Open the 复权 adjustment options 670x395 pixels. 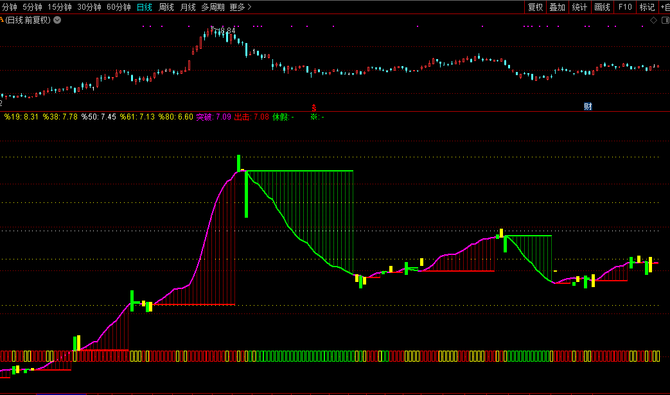[x=534, y=7]
